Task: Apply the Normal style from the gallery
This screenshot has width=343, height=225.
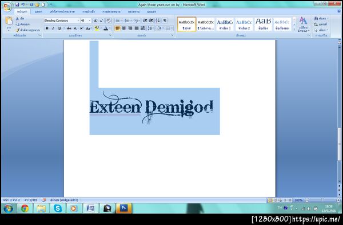Action: tap(186, 24)
